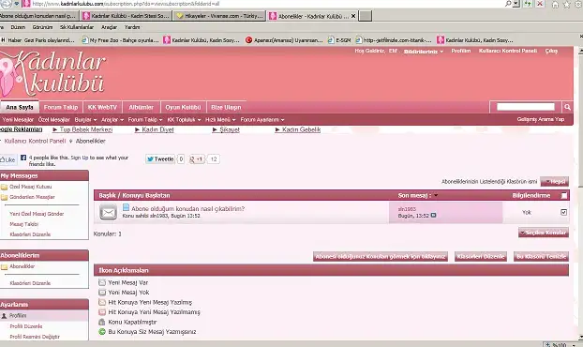The height and width of the screenshot is (347, 583).
Task: Open the Albümler tab
Action: tap(141, 107)
